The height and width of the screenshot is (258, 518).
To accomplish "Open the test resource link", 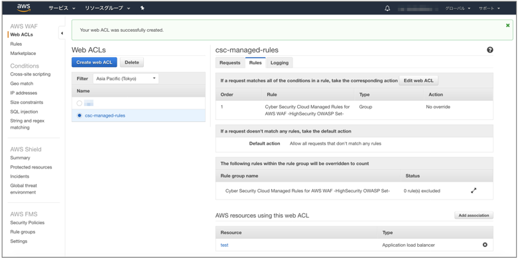I will tap(224, 245).
